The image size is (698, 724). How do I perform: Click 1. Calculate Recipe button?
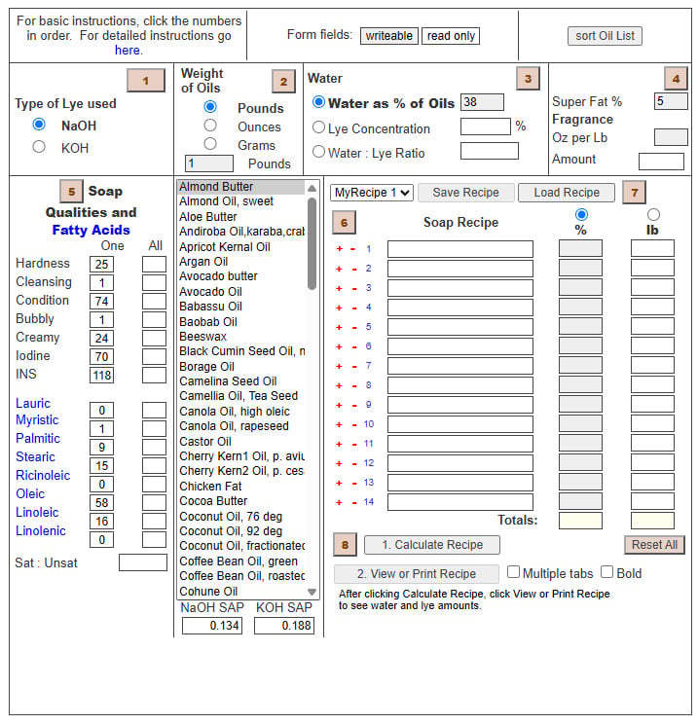click(432, 545)
